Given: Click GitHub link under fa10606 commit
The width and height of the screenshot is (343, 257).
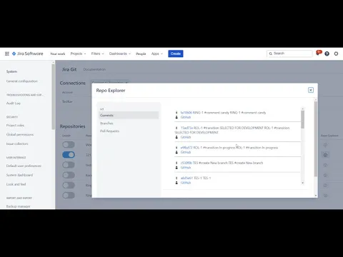Looking at the screenshot, I should pos(186,117).
